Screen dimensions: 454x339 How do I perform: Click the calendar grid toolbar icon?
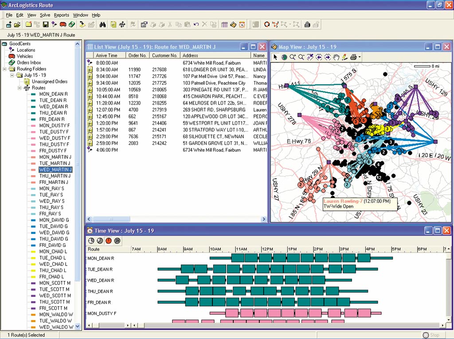224,25
